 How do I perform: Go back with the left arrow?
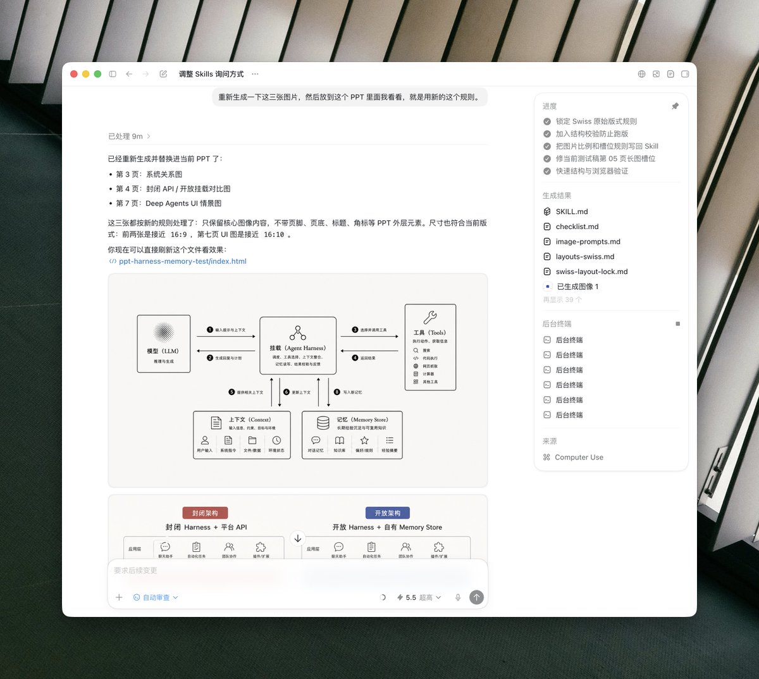[x=129, y=74]
